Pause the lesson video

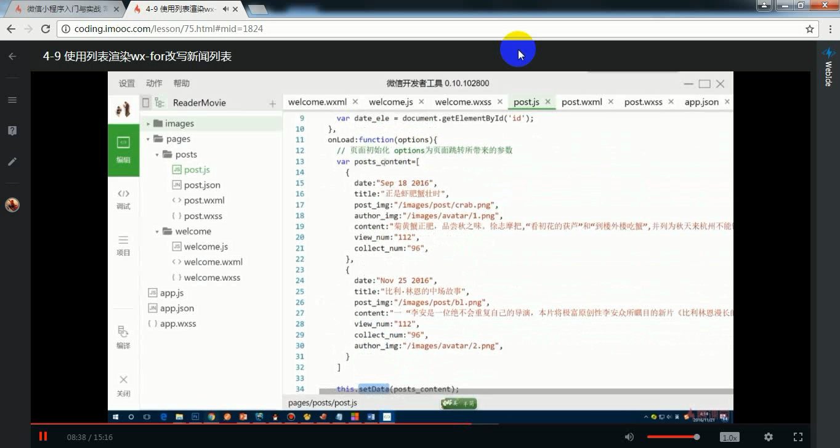43,436
